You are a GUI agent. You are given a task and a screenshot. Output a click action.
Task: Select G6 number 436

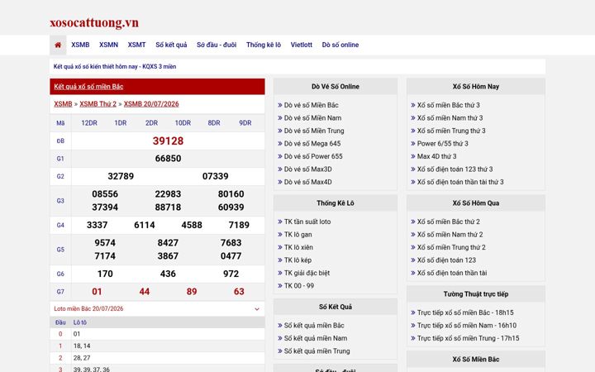pyautogui.click(x=168, y=274)
